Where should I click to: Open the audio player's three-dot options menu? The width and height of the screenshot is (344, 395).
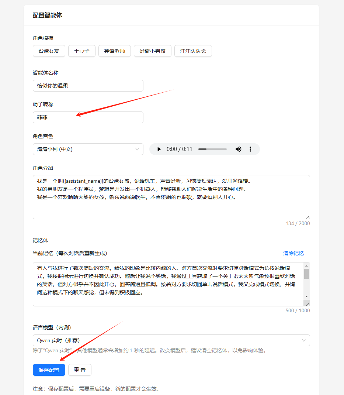[x=250, y=149]
